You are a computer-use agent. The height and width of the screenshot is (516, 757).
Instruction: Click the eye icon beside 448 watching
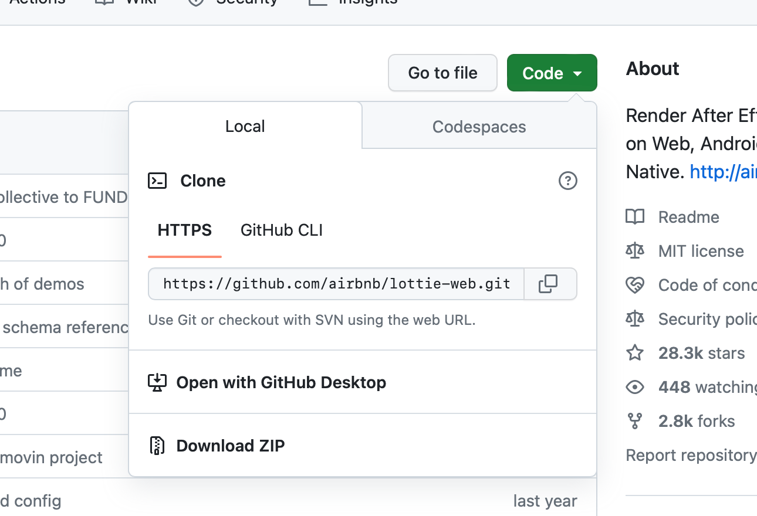pyautogui.click(x=635, y=387)
